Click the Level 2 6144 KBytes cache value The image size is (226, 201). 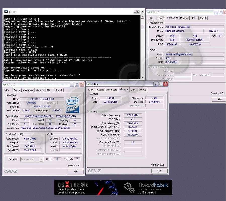click(x=70, y=146)
